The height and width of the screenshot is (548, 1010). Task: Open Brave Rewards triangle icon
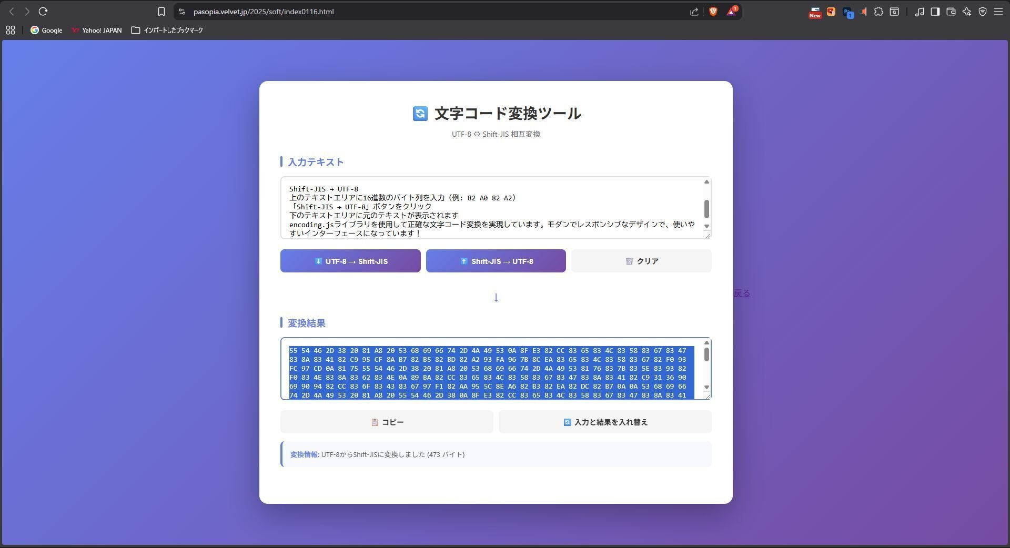coord(731,12)
